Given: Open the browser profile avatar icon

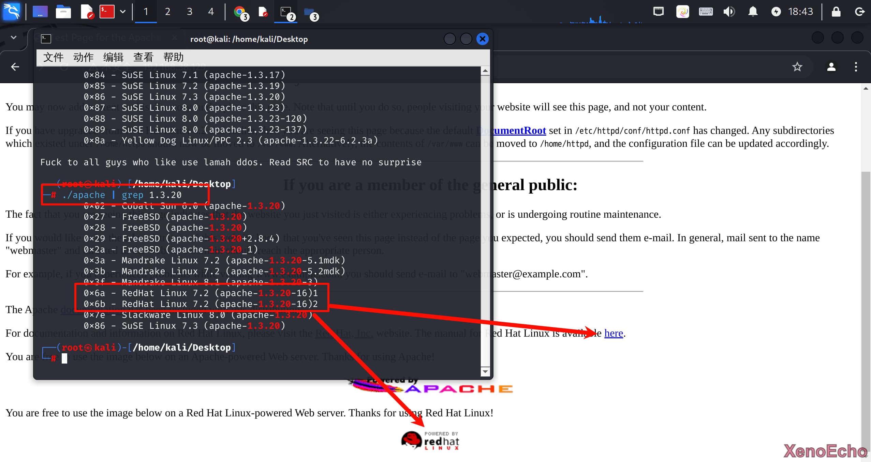Looking at the screenshot, I should pyautogui.click(x=831, y=67).
